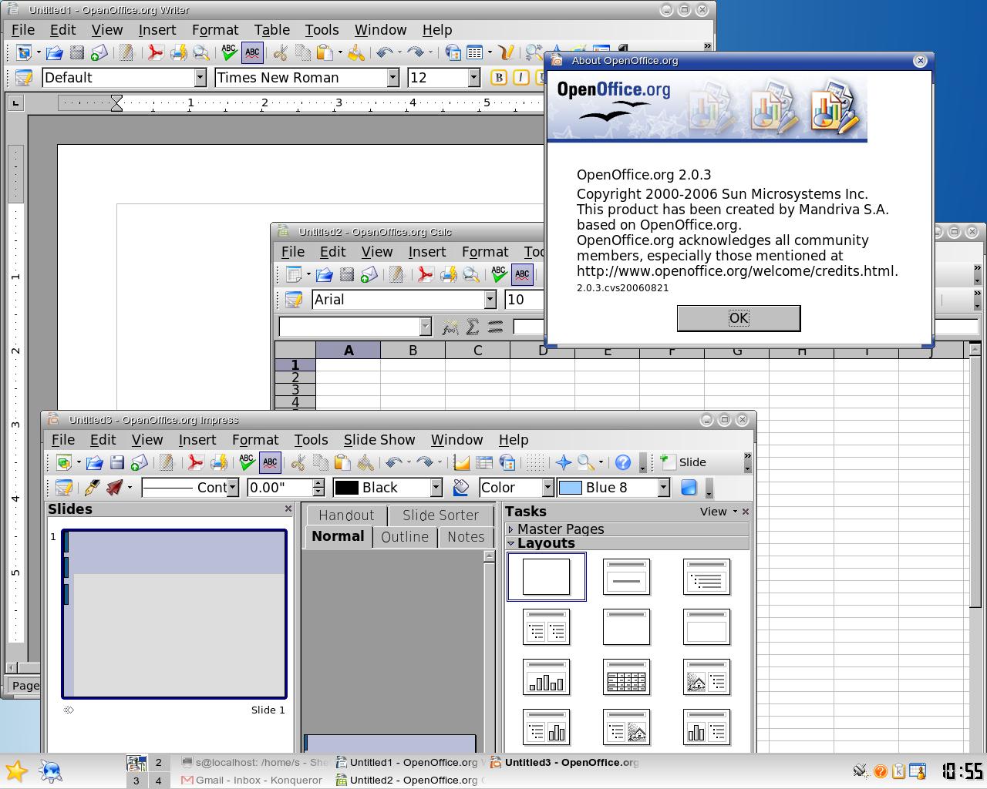The width and height of the screenshot is (987, 789).
Task: Select blank slide layout in Layouts panel
Action: tap(546, 576)
